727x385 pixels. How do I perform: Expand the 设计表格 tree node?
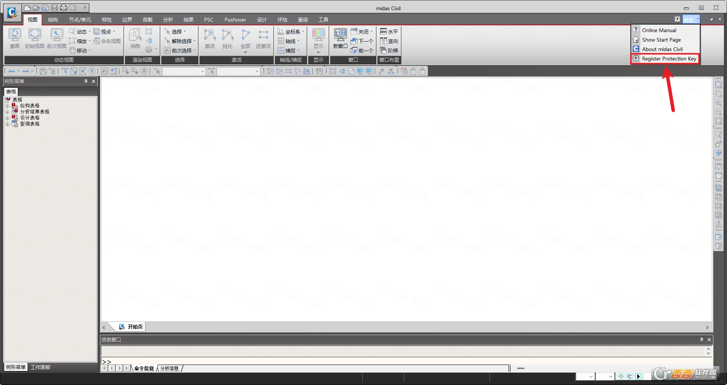point(7,118)
